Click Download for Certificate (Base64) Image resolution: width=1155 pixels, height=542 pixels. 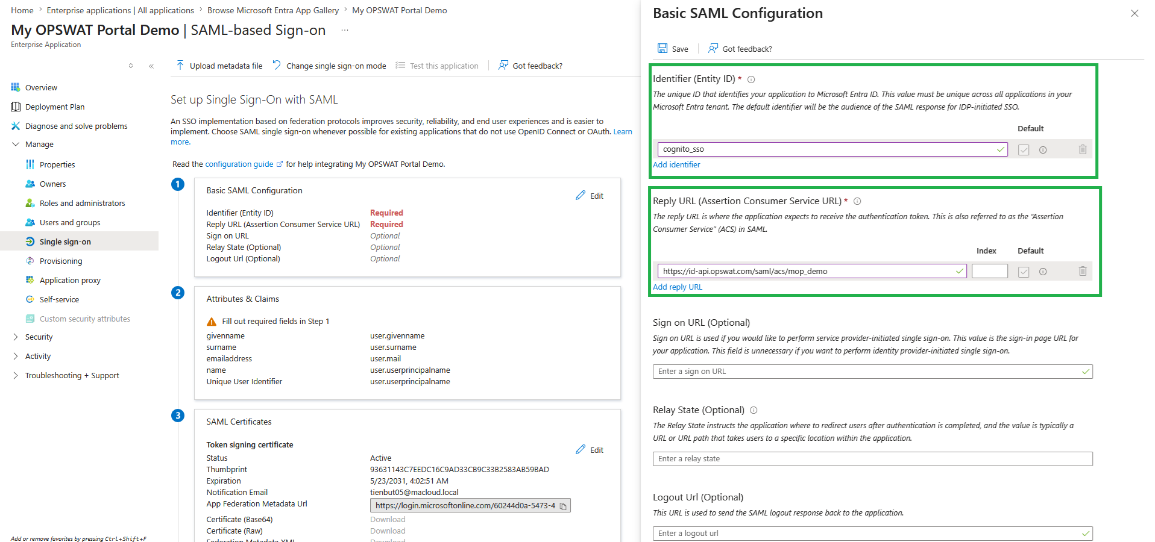[x=388, y=520]
